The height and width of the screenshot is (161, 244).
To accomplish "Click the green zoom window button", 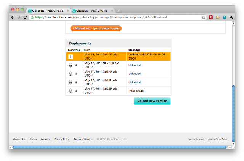I will tap(22, 9).
